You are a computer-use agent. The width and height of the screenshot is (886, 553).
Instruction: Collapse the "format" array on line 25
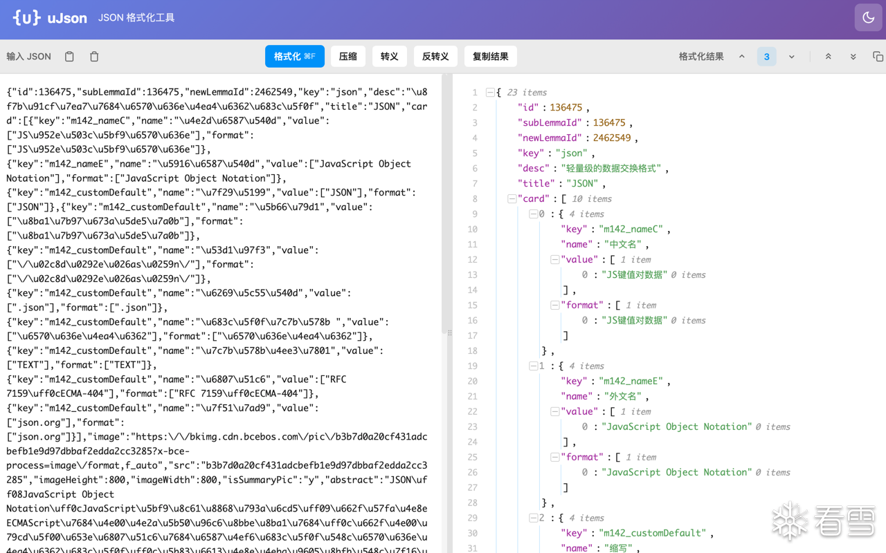(554, 458)
